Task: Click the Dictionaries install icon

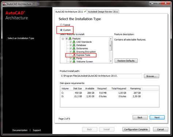Action: point(74,49)
